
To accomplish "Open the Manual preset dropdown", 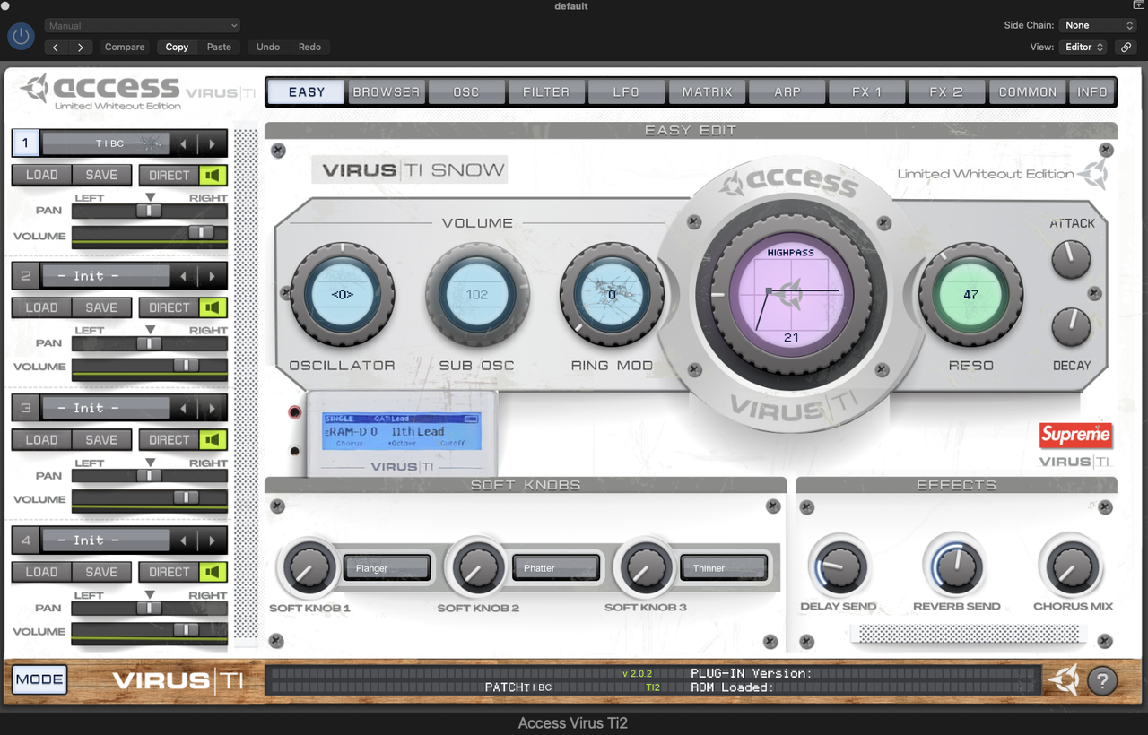I will tap(143, 26).
